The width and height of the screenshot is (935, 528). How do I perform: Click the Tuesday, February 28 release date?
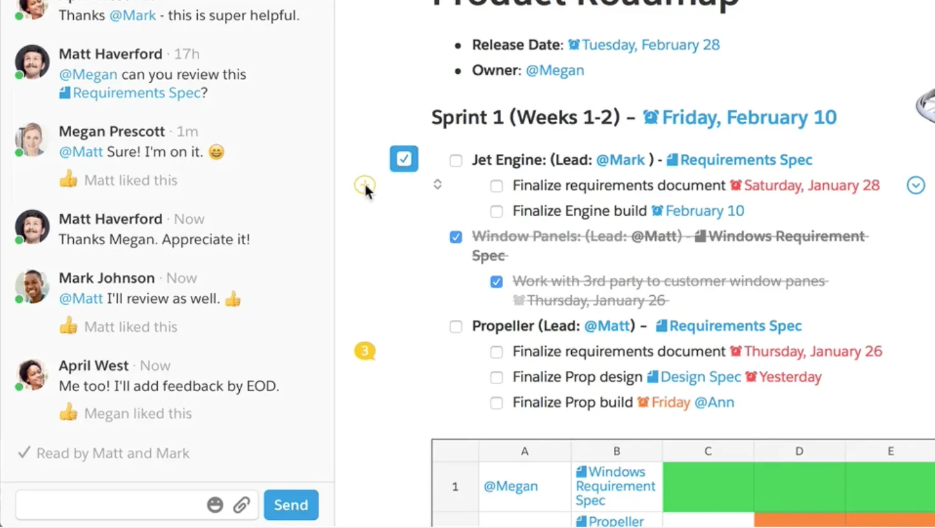(x=650, y=45)
